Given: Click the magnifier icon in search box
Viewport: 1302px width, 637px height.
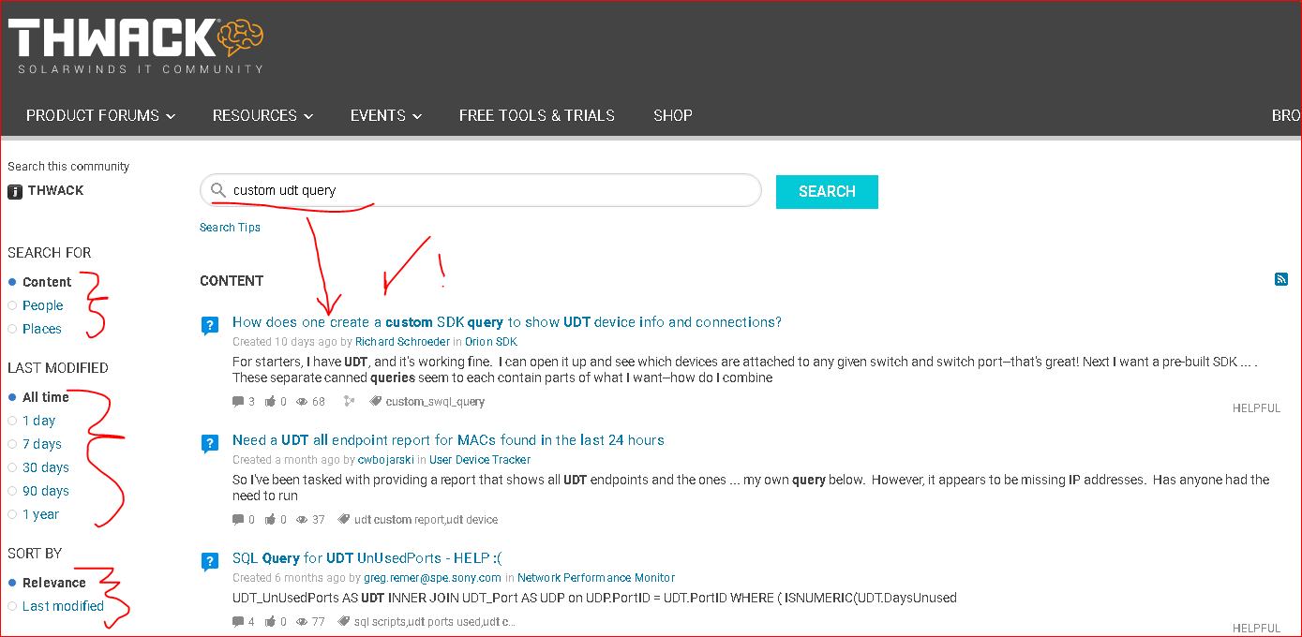Looking at the screenshot, I should pos(218,190).
